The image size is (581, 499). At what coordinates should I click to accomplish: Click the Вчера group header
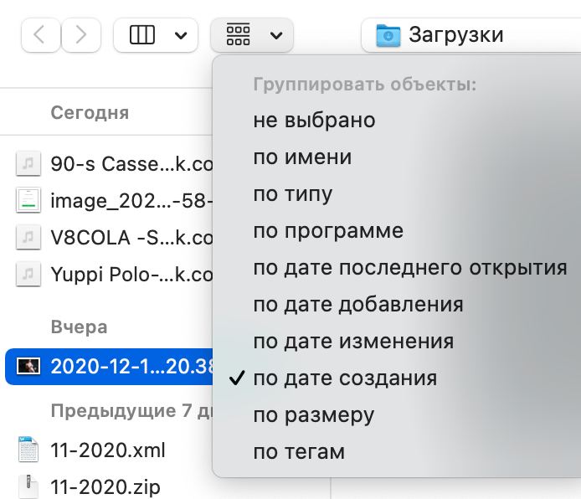coord(79,327)
